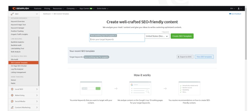
Task: Open Log File Analyzer
Action: pyautogui.click(x=17, y=69)
